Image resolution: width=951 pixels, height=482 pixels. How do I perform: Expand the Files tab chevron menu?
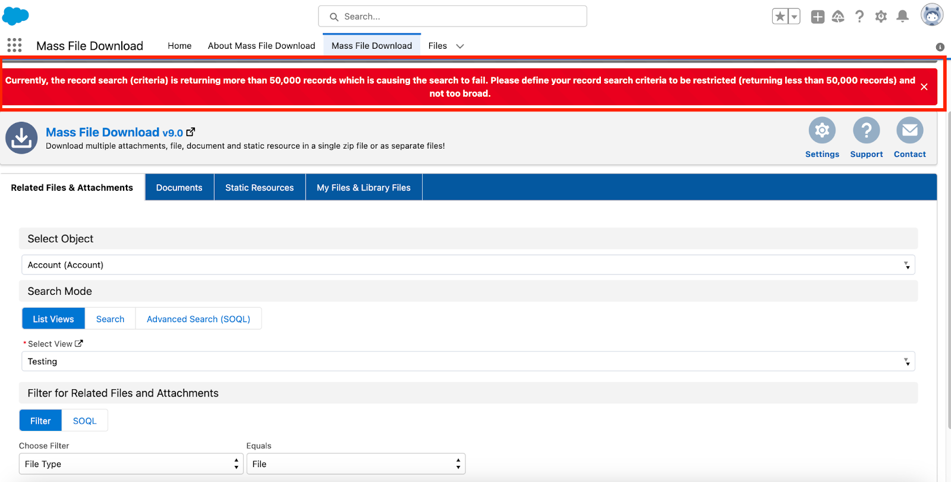coord(460,46)
